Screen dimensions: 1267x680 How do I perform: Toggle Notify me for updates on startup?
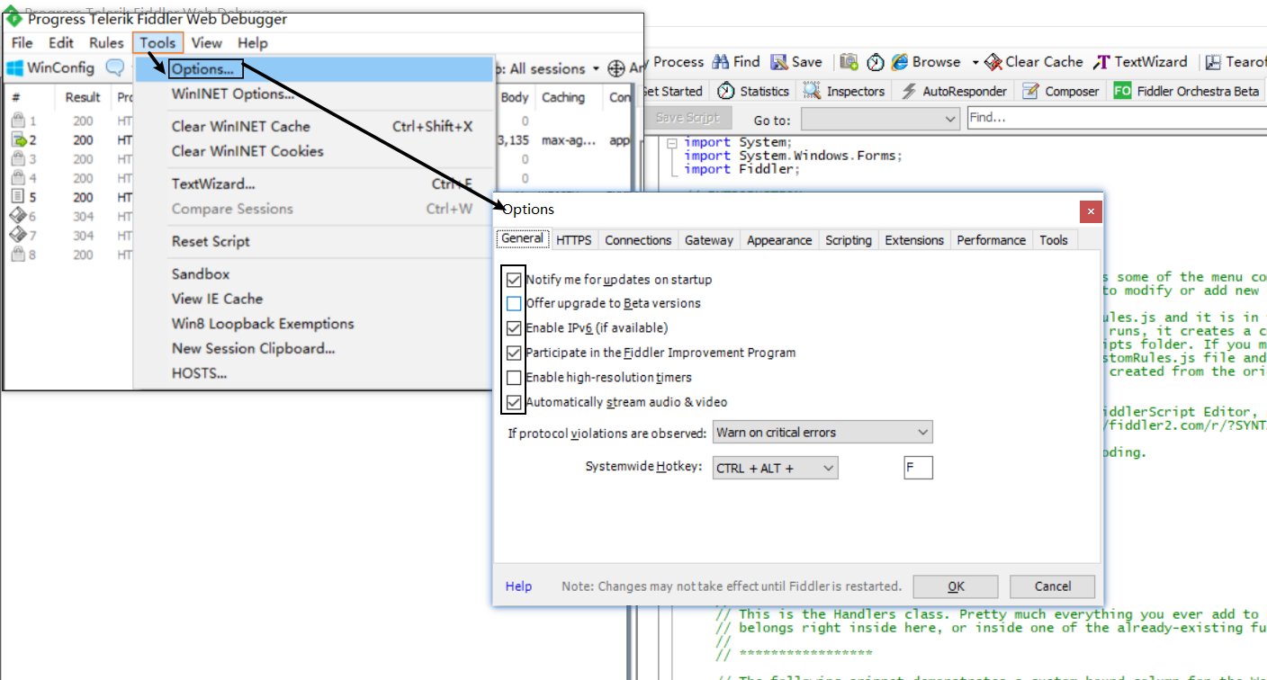tap(514, 280)
